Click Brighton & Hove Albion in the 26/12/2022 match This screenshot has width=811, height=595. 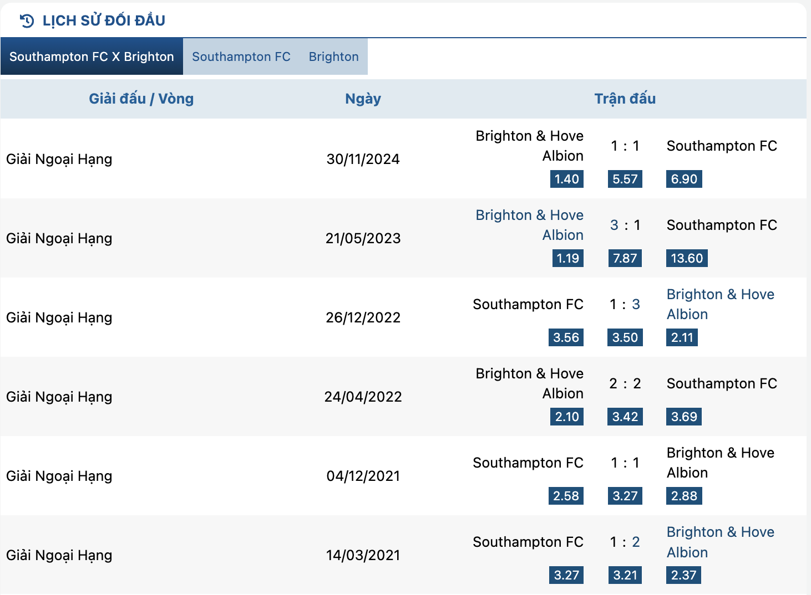click(x=721, y=304)
